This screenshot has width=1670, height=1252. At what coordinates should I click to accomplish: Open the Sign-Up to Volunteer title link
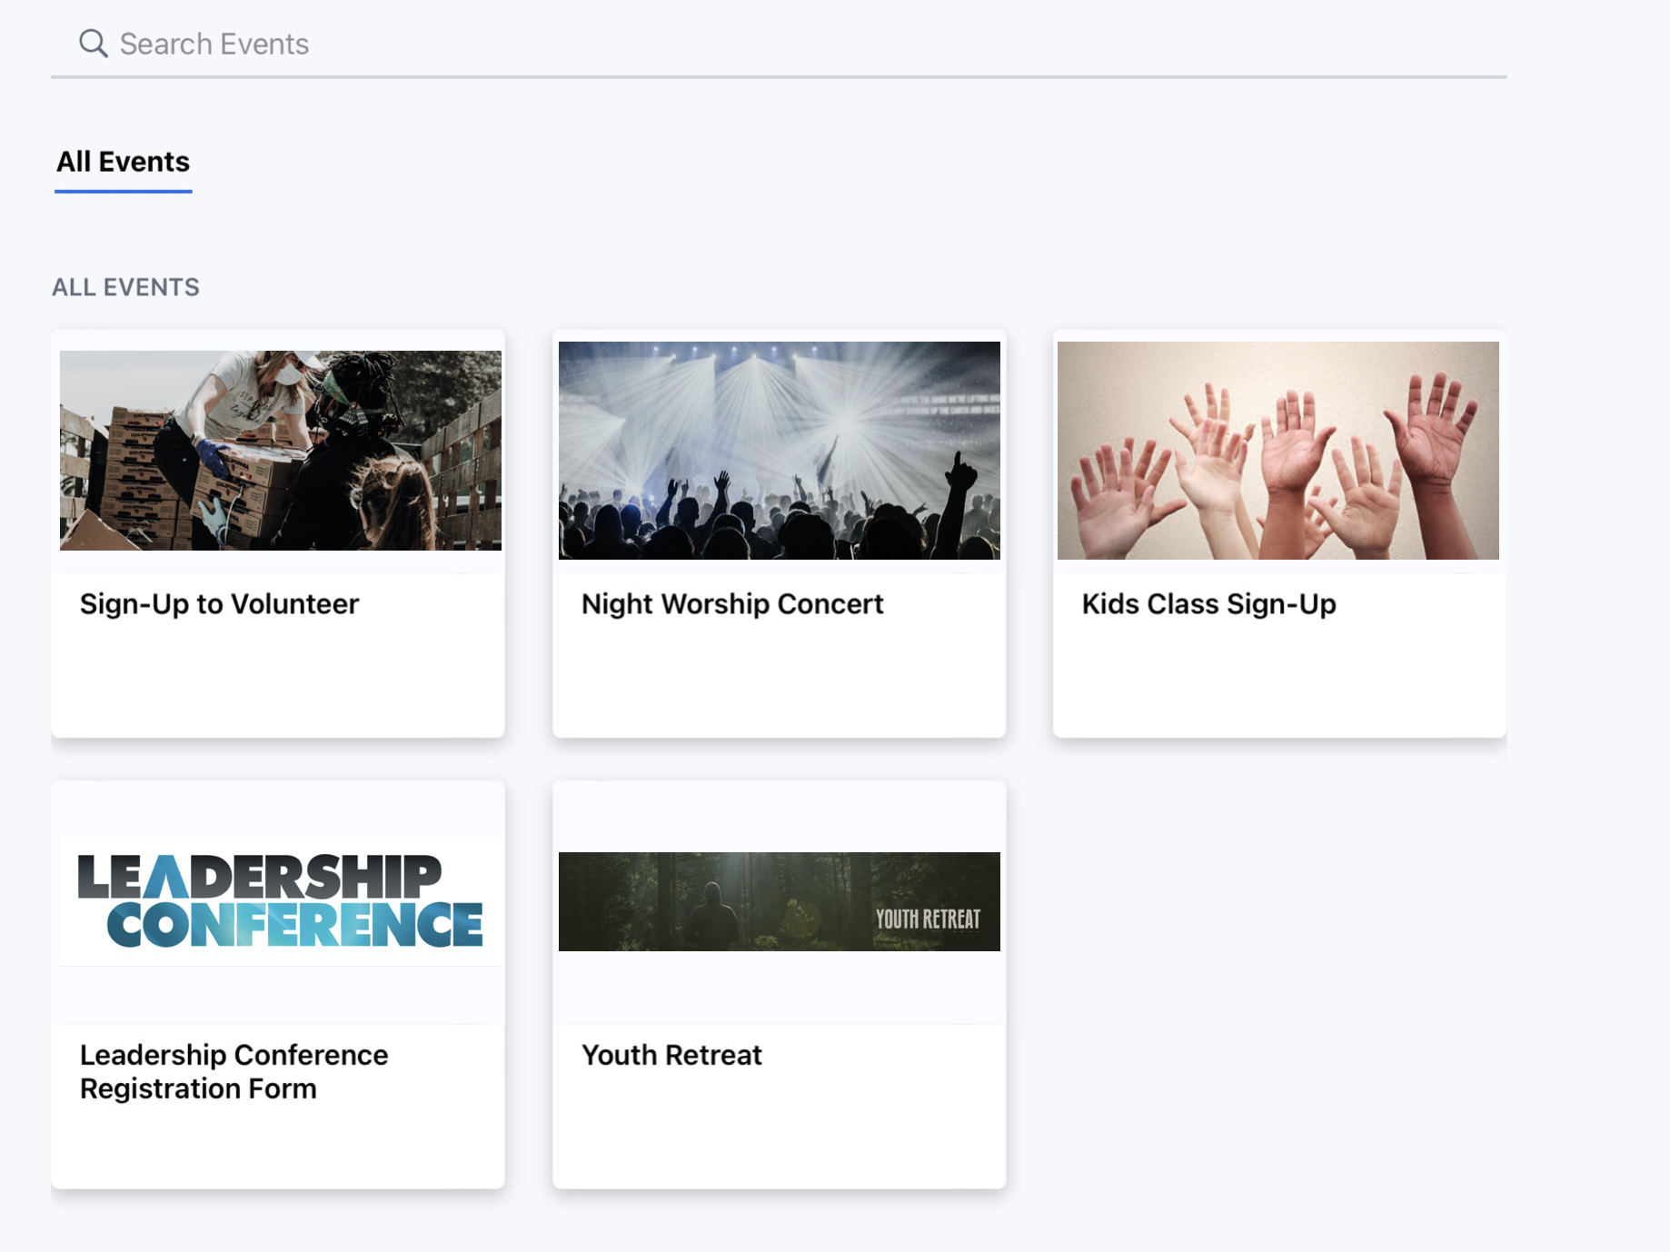click(219, 604)
